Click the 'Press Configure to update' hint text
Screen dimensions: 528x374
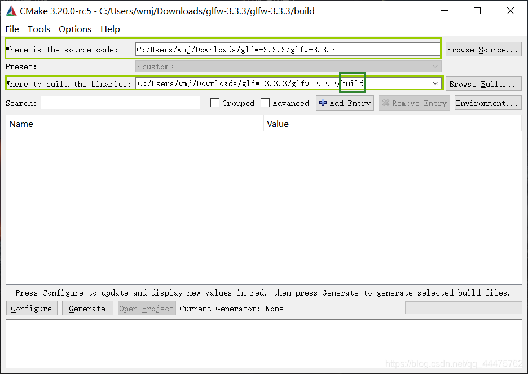click(263, 293)
